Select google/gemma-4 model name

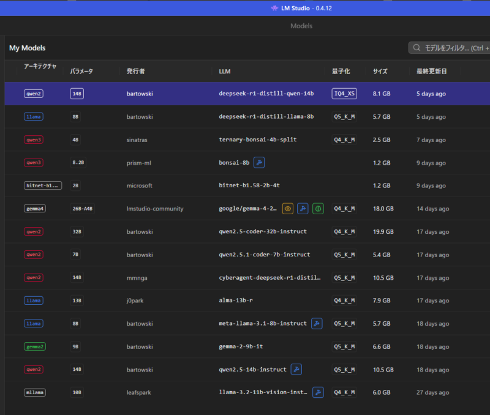pyautogui.click(x=248, y=209)
